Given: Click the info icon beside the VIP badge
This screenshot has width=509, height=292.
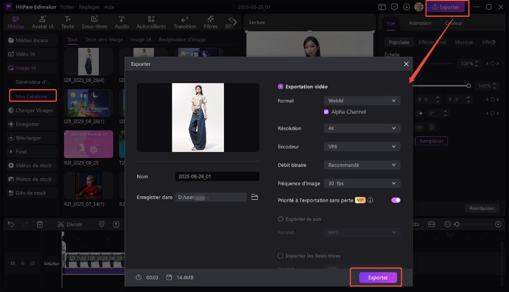Looking at the screenshot, I should point(371,200).
